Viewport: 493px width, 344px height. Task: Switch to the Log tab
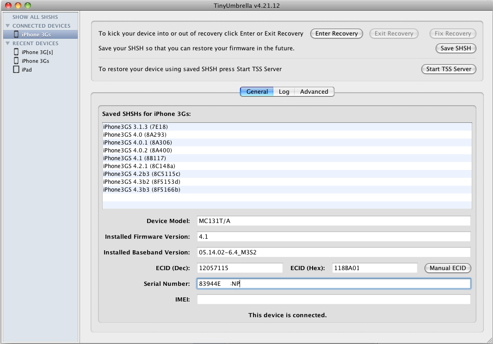coord(284,91)
